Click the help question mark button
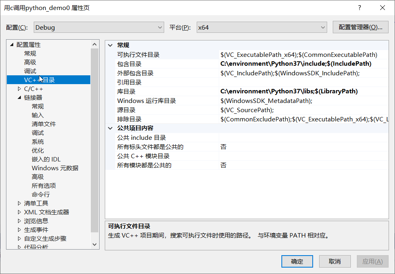 (x=359, y=8)
